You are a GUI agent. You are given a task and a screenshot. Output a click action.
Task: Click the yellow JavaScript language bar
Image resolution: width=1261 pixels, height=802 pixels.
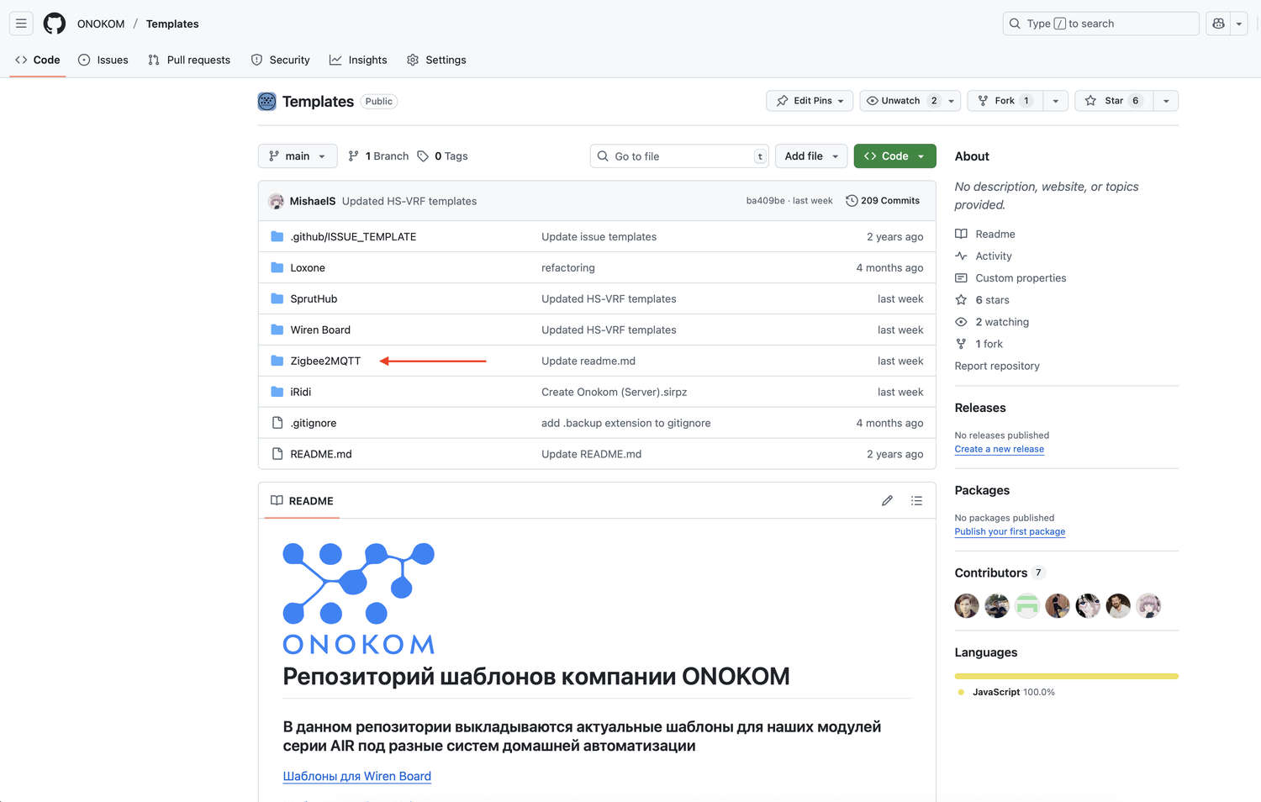point(1067,676)
